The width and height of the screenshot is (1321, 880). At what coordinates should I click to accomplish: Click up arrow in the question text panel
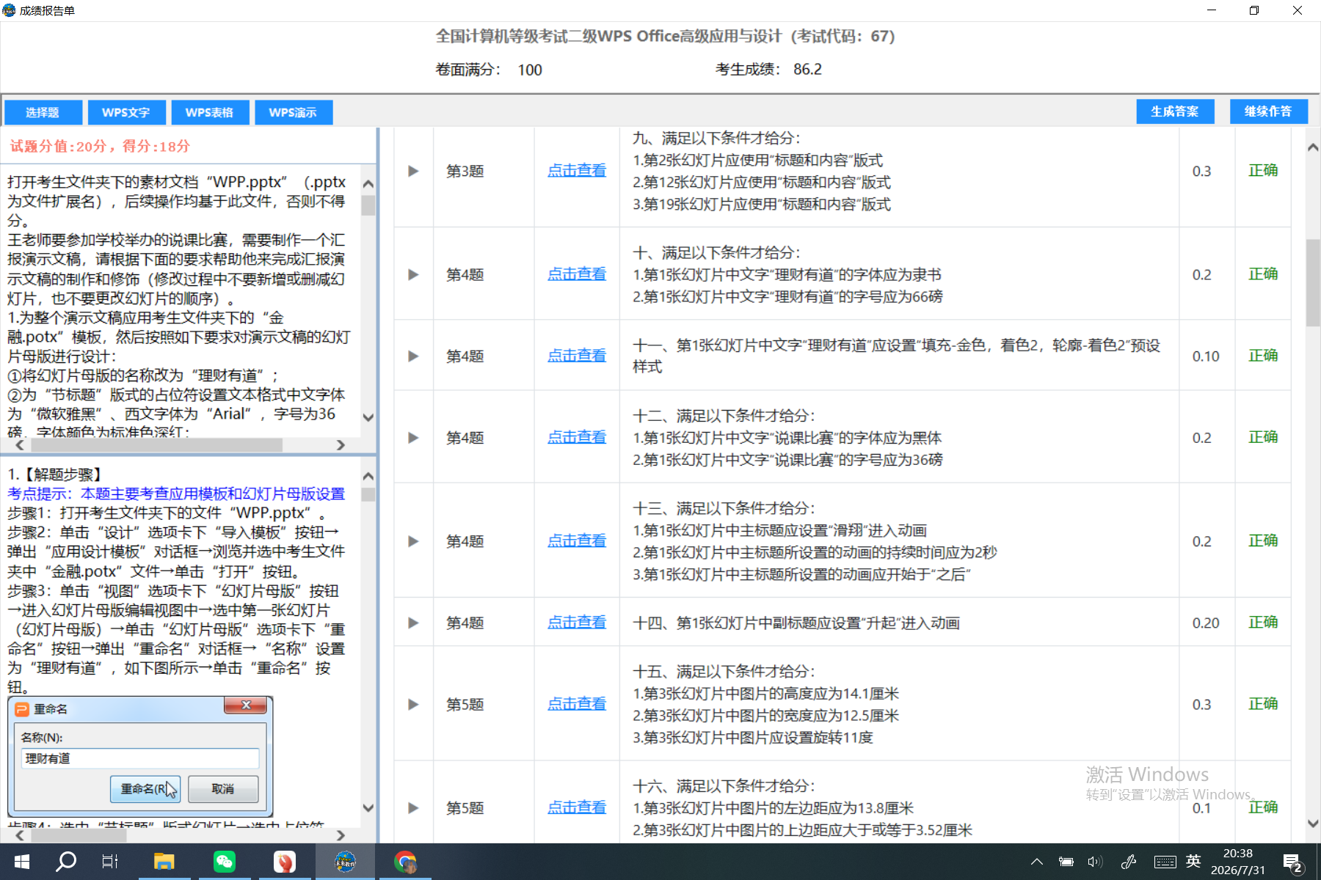(x=368, y=184)
